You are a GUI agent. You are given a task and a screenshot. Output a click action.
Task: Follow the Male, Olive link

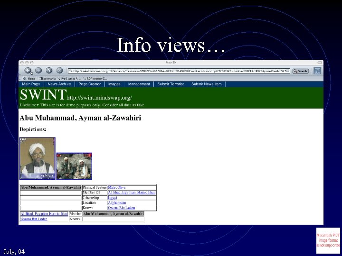click(117, 187)
